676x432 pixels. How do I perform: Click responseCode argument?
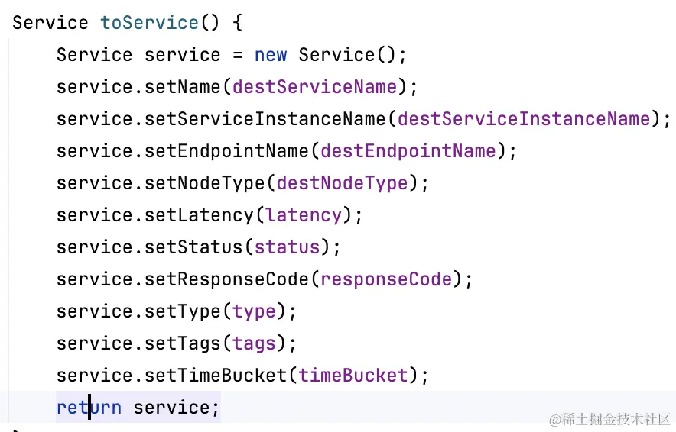tap(386, 279)
